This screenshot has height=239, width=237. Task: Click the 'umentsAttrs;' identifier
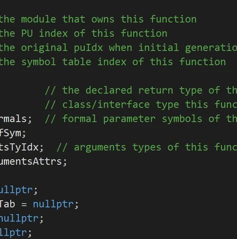coord(33,162)
